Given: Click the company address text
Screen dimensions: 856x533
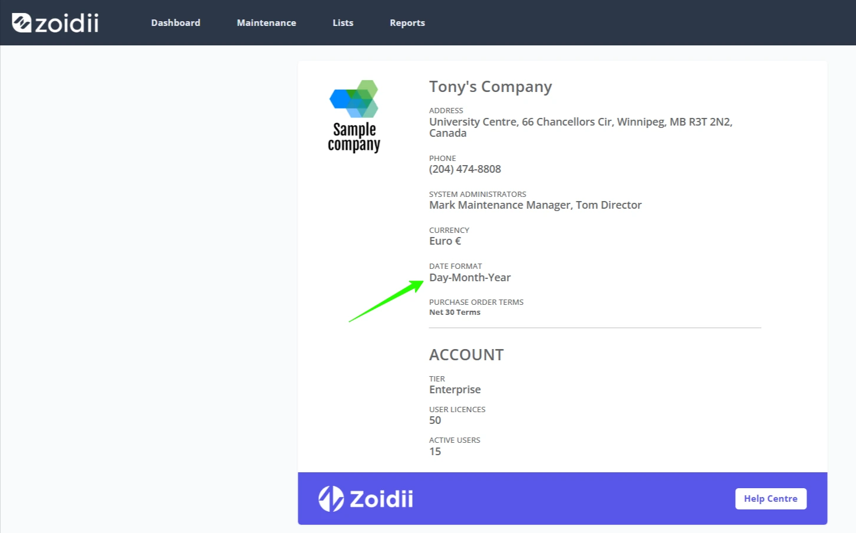Looking at the screenshot, I should pyautogui.click(x=581, y=127).
